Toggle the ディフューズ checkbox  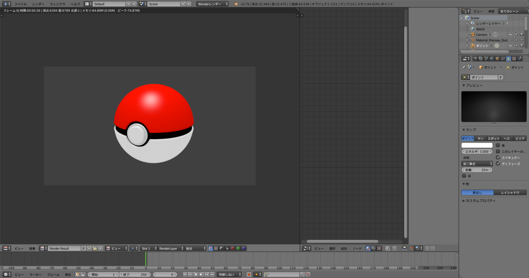(498, 163)
